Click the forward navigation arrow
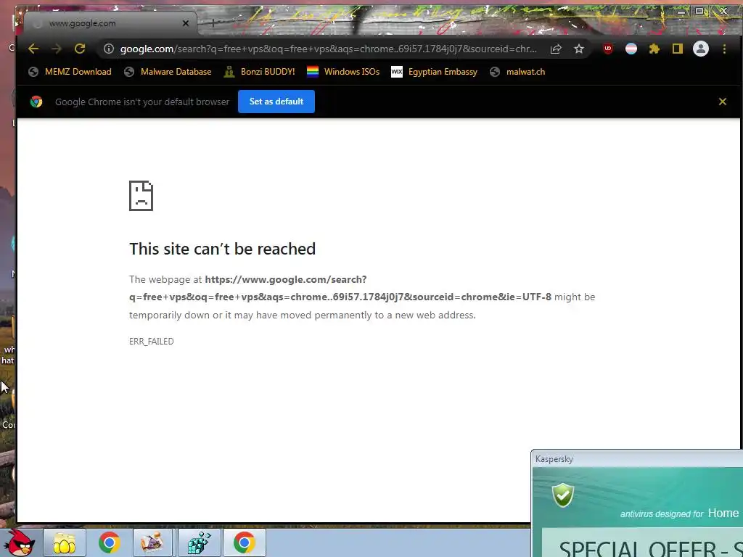743x557 pixels. pyautogui.click(x=57, y=49)
